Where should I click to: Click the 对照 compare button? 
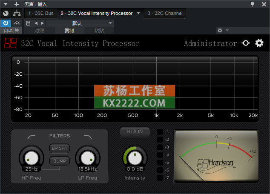(39, 31)
